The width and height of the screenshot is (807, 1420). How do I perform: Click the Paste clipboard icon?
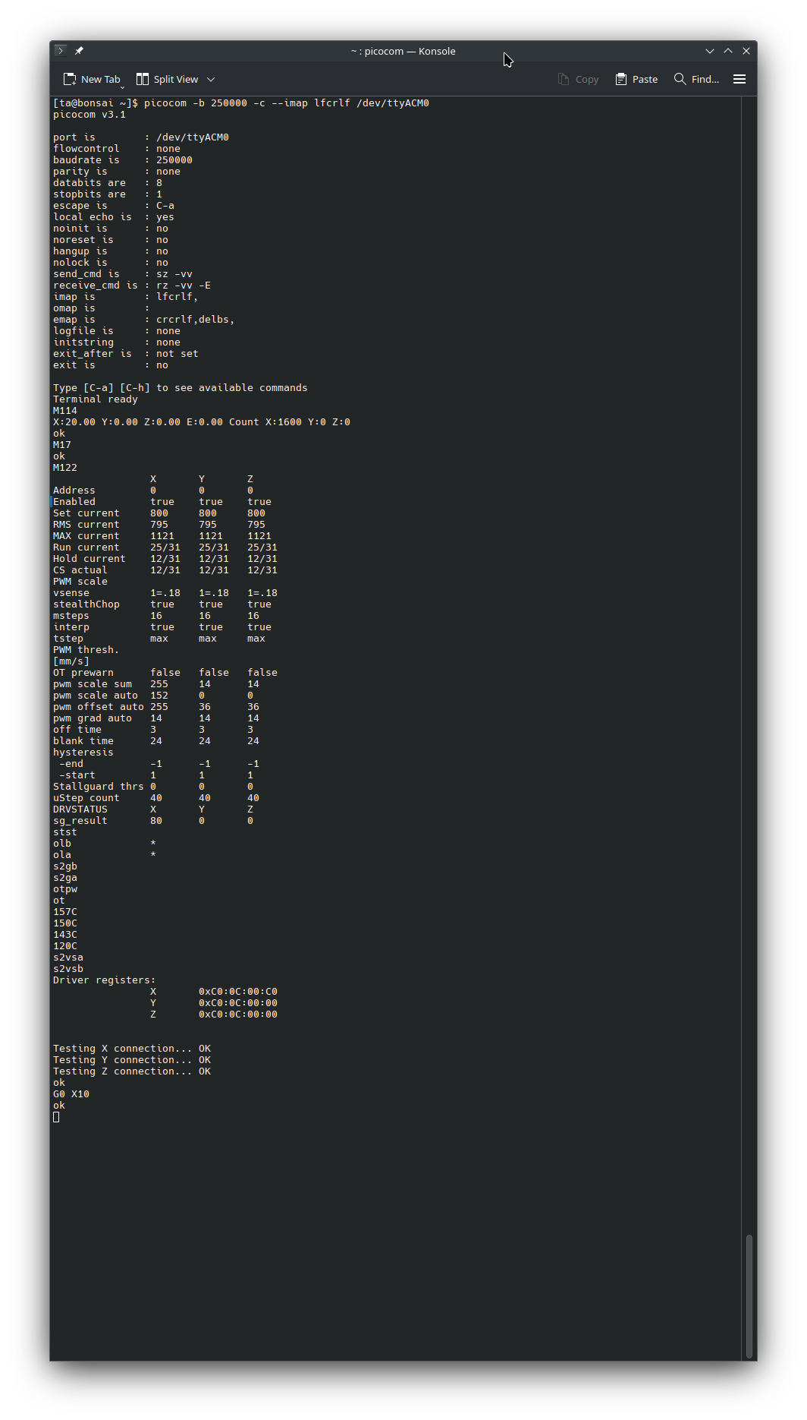(x=621, y=80)
